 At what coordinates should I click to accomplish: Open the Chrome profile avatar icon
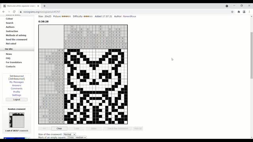pos(244,12)
